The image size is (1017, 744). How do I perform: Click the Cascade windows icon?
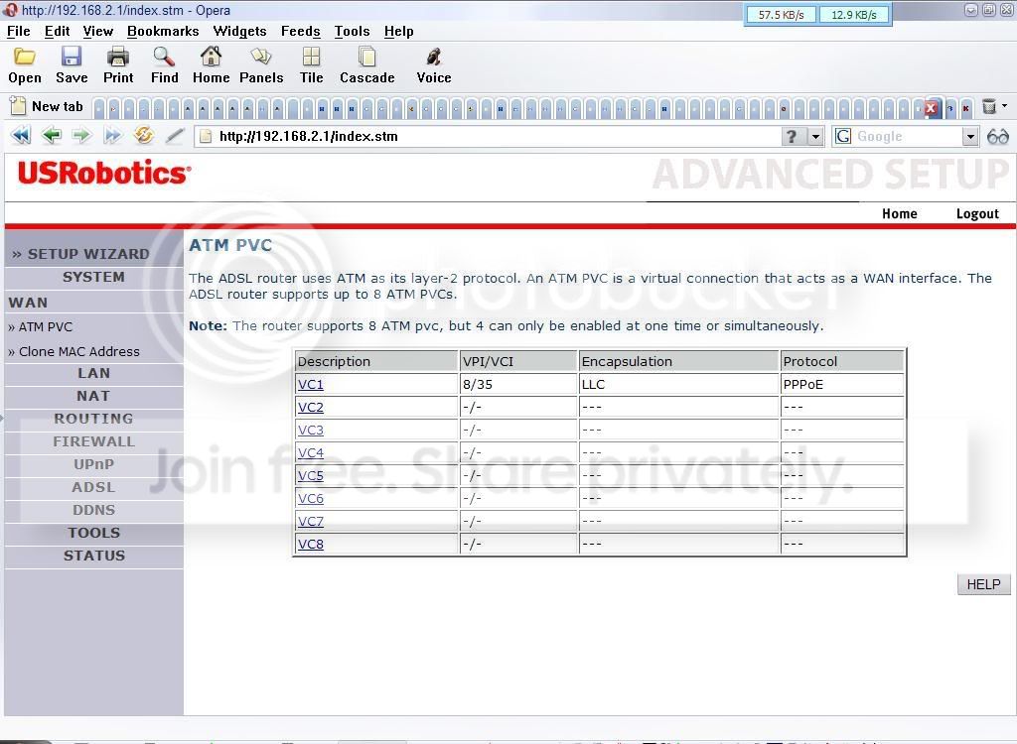tap(367, 57)
